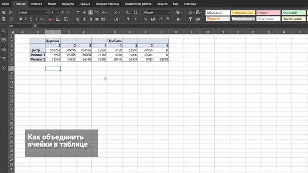Click the spell check icon in the left sidebar

pyautogui.click(x=4, y=58)
